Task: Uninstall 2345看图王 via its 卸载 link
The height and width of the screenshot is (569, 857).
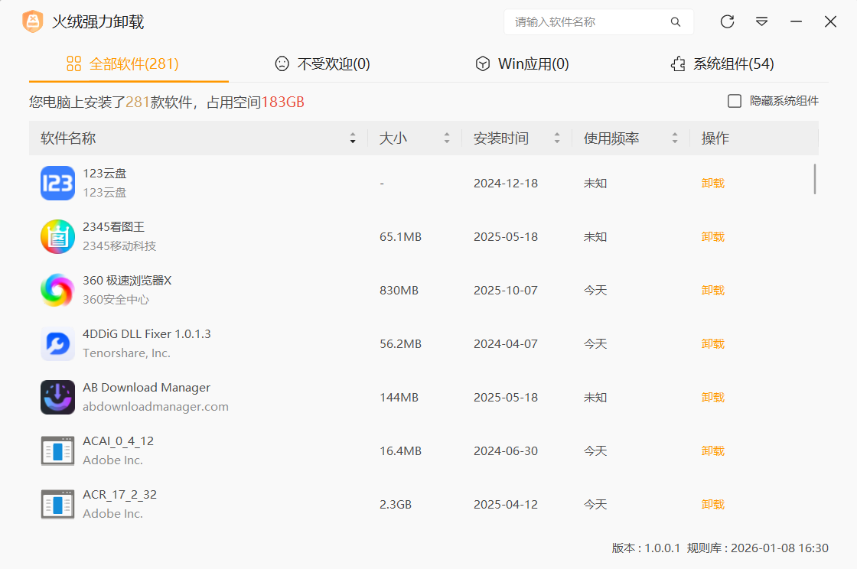Action: click(712, 236)
